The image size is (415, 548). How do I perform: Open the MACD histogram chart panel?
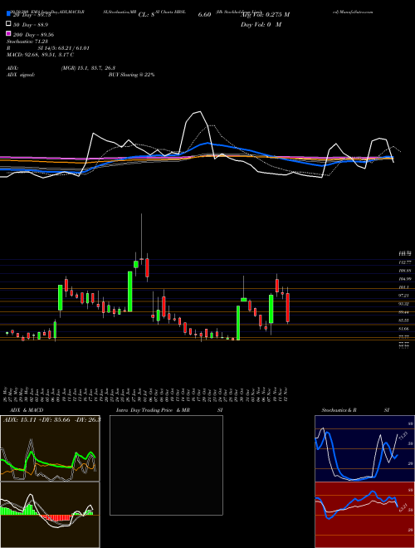[x=50, y=515]
